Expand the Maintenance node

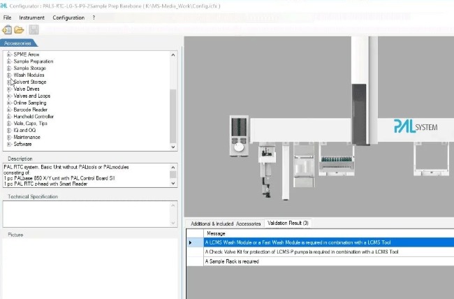pyautogui.click(x=9, y=138)
